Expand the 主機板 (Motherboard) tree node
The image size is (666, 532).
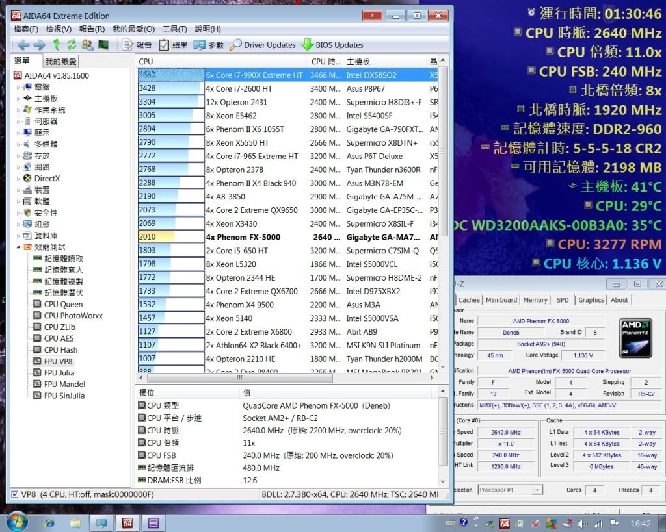(18, 98)
